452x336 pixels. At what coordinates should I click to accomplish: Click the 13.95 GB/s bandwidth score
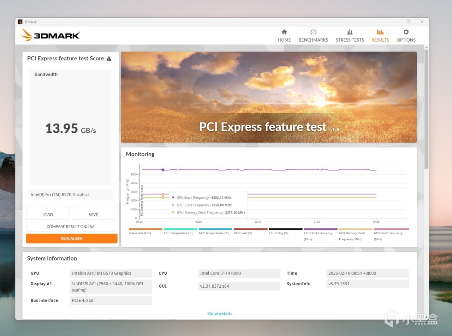[71, 128]
